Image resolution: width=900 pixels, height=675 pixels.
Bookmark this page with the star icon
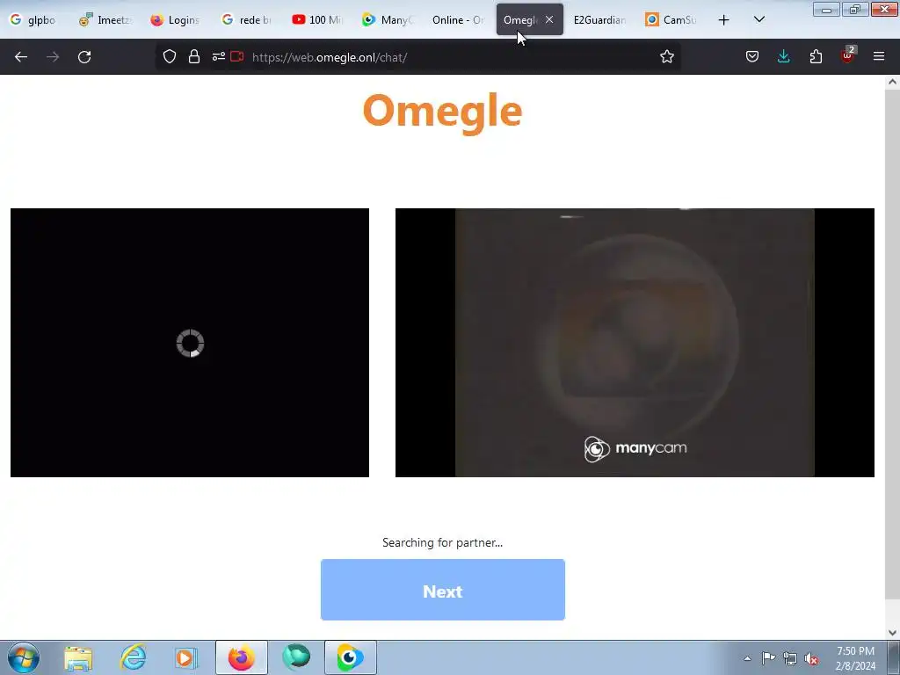click(666, 56)
